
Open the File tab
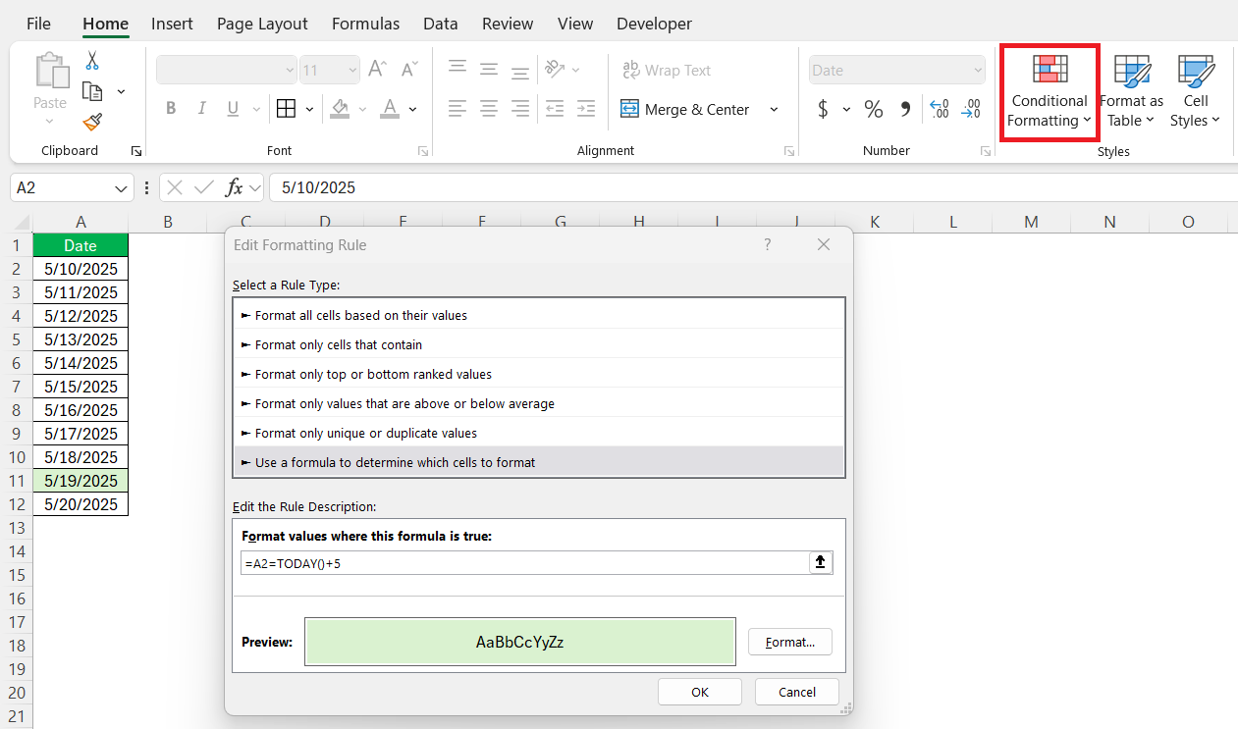click(x=38, y=24)
